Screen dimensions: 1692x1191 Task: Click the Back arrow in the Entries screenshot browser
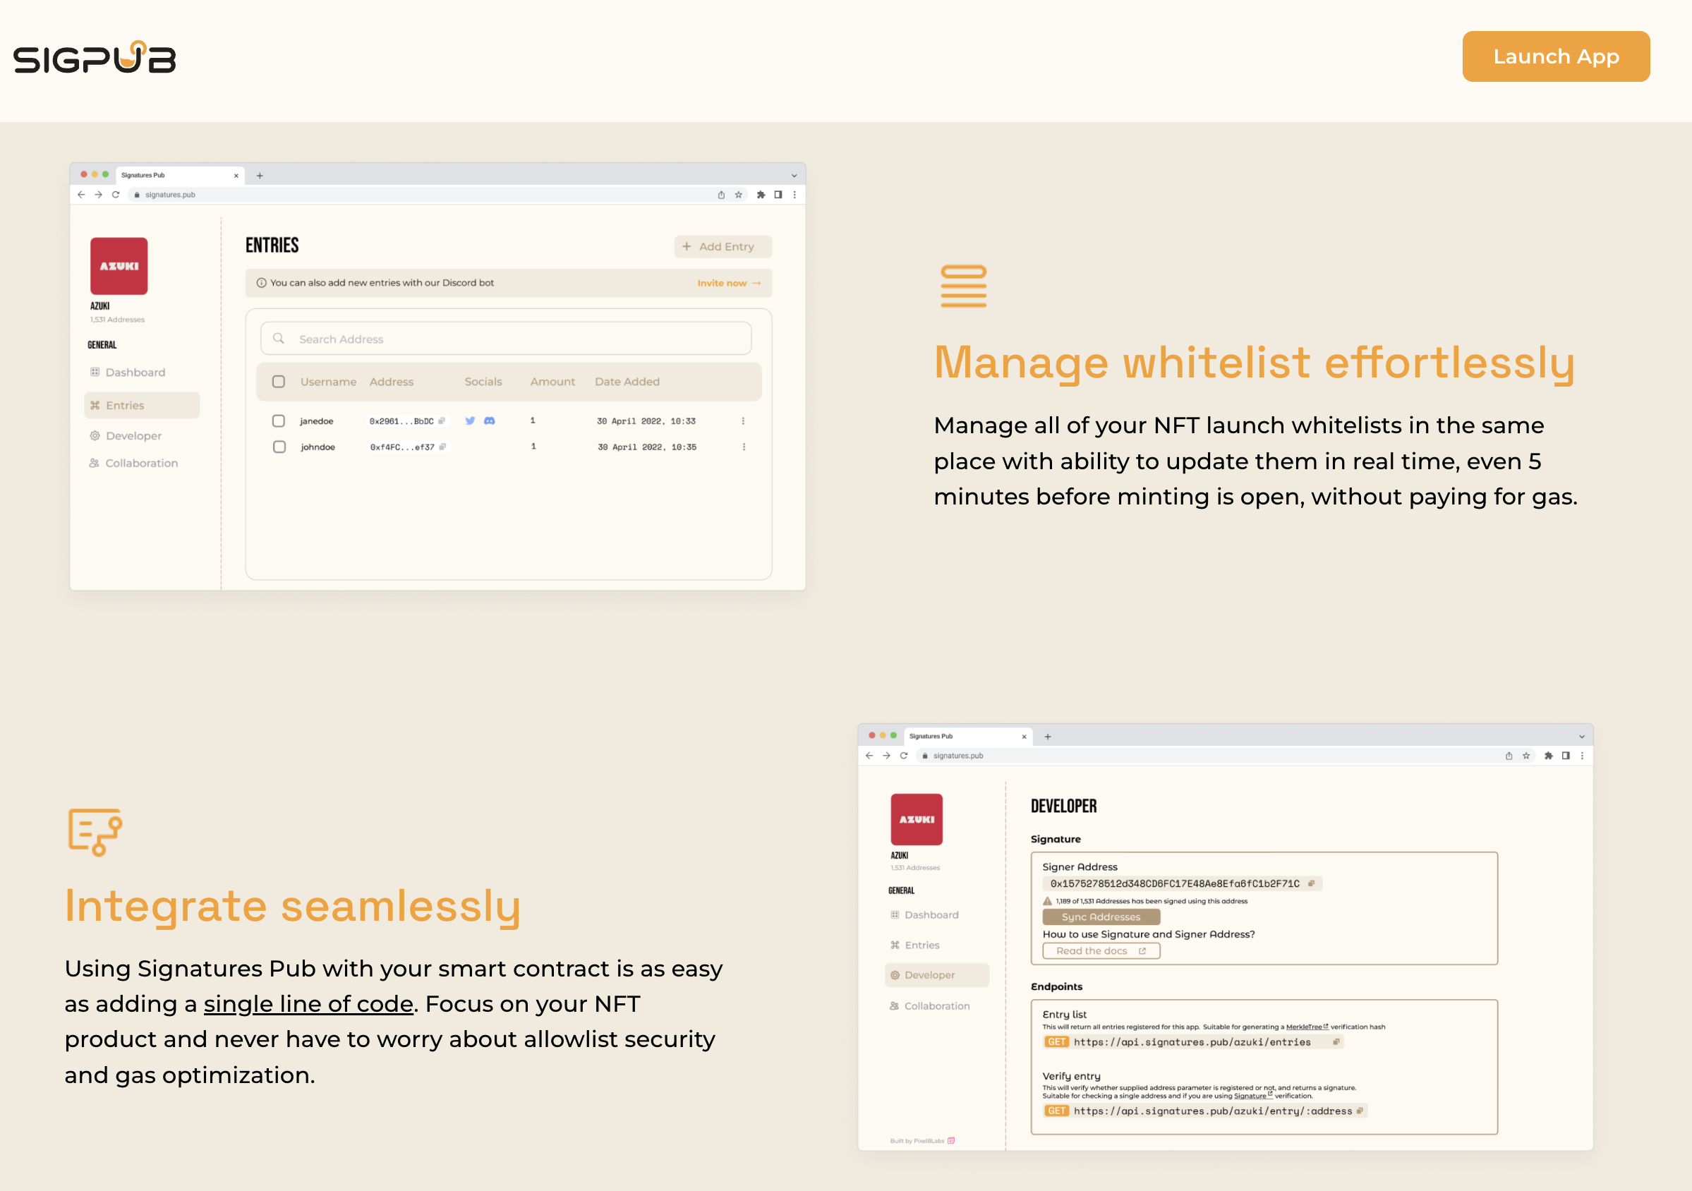coord(81,195)
